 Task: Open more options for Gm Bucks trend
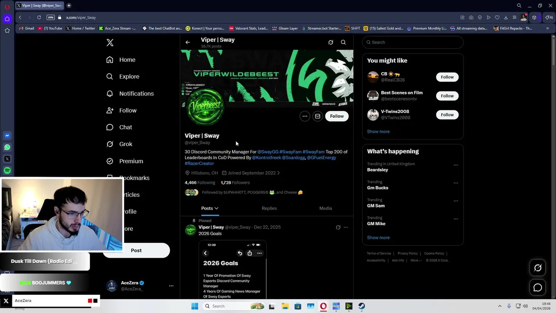456,183
